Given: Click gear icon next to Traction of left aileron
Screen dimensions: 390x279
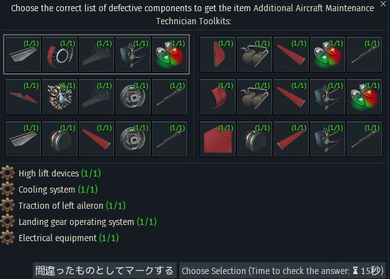Looking at the screenshot, I should pyautogui.click(x=9, y=206).
